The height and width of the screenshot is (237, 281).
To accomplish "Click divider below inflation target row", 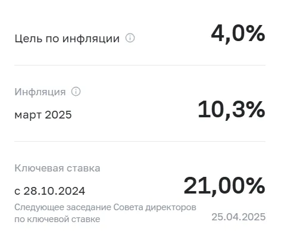I will tap(140, 65).
